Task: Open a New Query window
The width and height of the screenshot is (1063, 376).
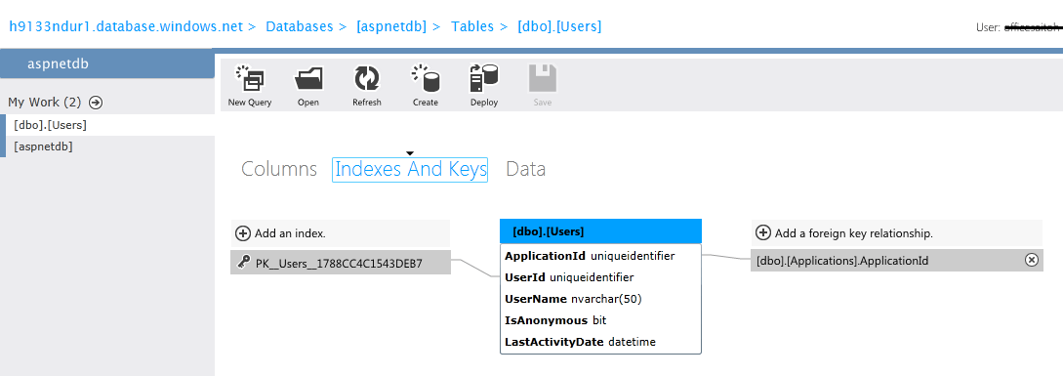Action: coord(250,79)
